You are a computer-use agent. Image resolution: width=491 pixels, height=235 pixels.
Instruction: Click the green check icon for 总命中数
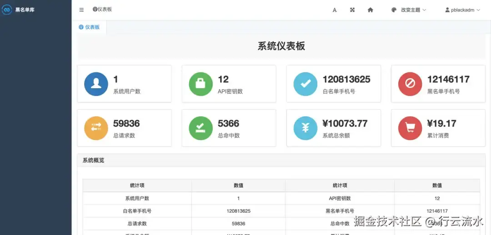click(x=201, y=128)
